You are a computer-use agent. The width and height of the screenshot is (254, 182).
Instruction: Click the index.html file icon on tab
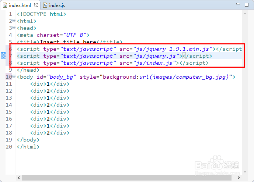pos(5,5)
